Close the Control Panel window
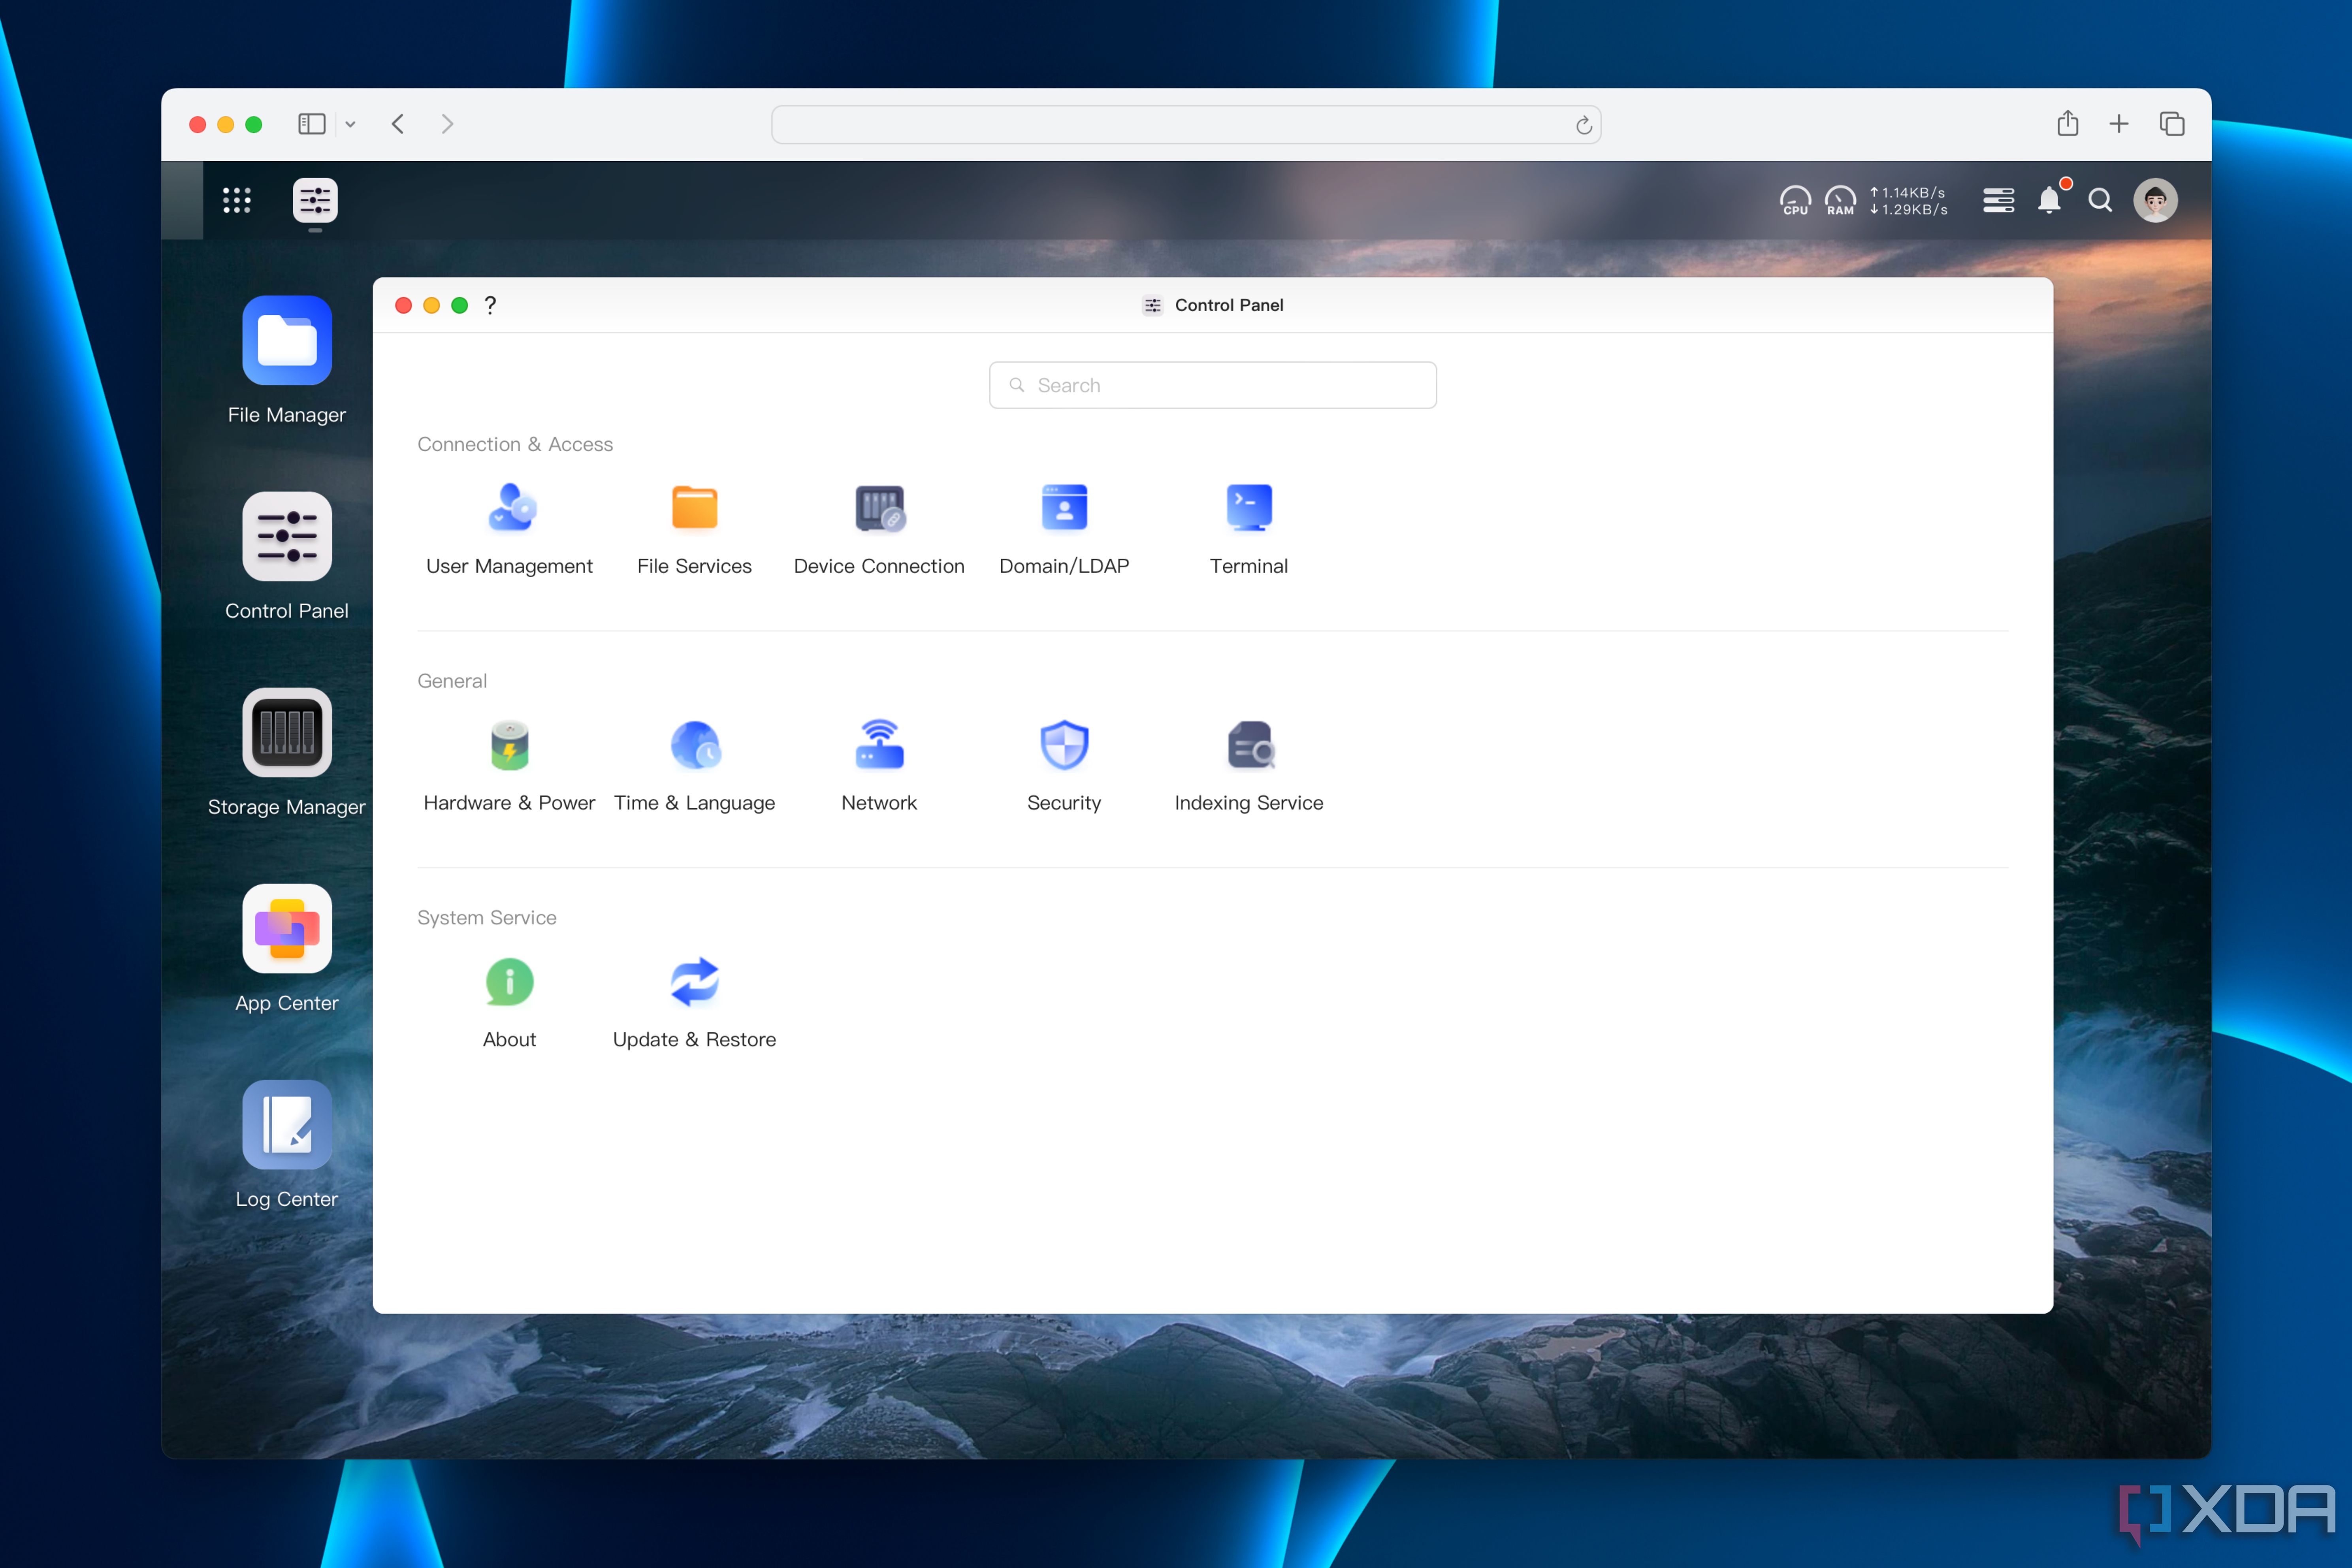 click(404, 305)
